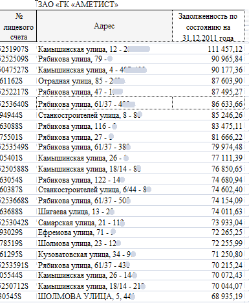Select the debt value 72 265,25
The width and height of the screenshot is (249, 303).
point(227,232)
